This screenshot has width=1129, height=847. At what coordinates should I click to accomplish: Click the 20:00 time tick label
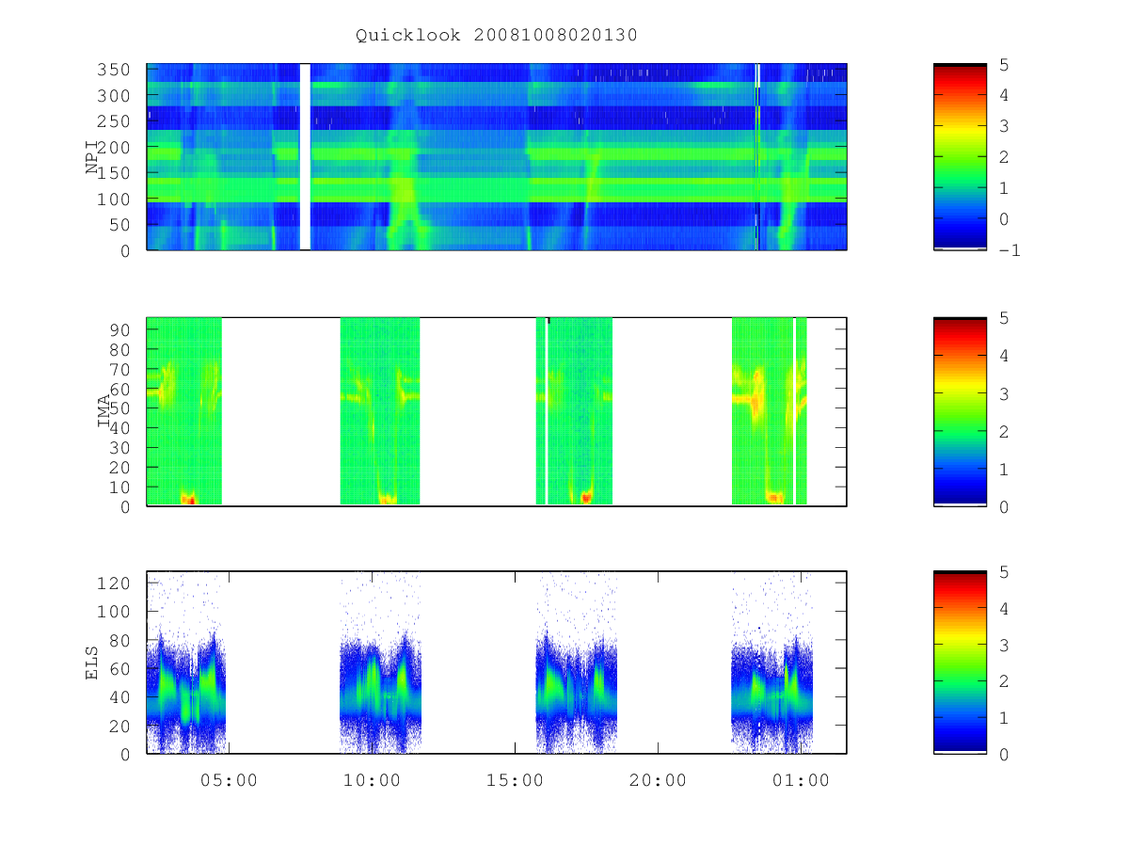pos(658,780)
